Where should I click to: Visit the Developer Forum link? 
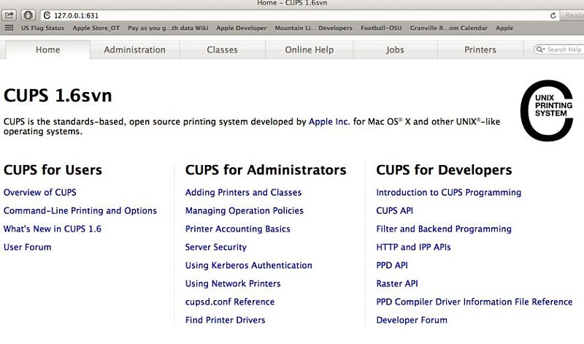(x=412, y=320)
